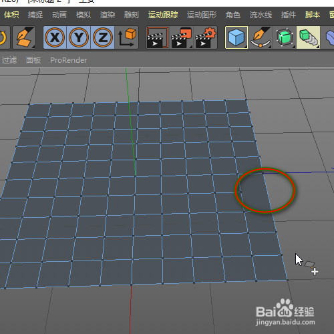
Task: Click the green Array modeling icon
Action: pos(308,37)
